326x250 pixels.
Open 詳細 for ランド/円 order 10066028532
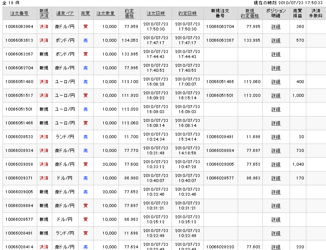tap(276, 137)
